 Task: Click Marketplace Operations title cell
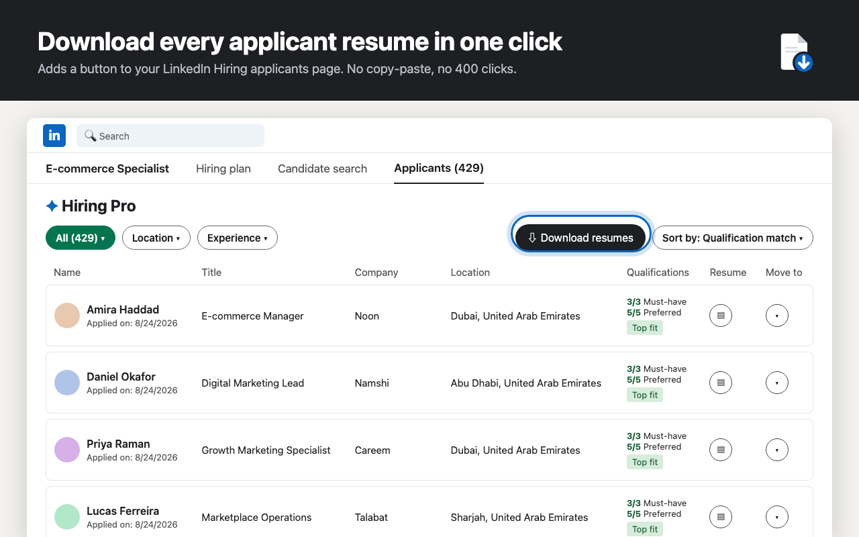[x=256, y=517]
